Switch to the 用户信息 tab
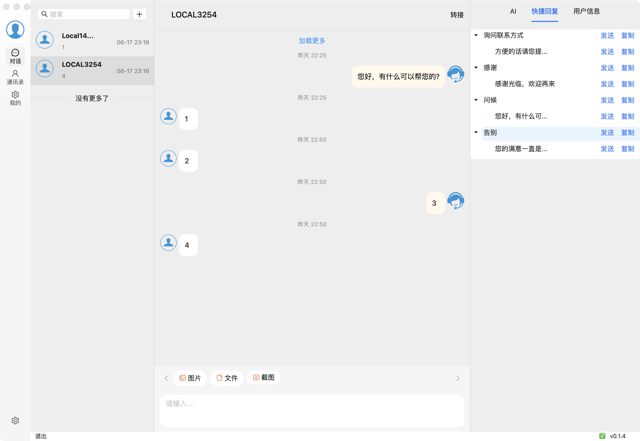The width and height of the screenshot is (640, 441). pos(587,11)
